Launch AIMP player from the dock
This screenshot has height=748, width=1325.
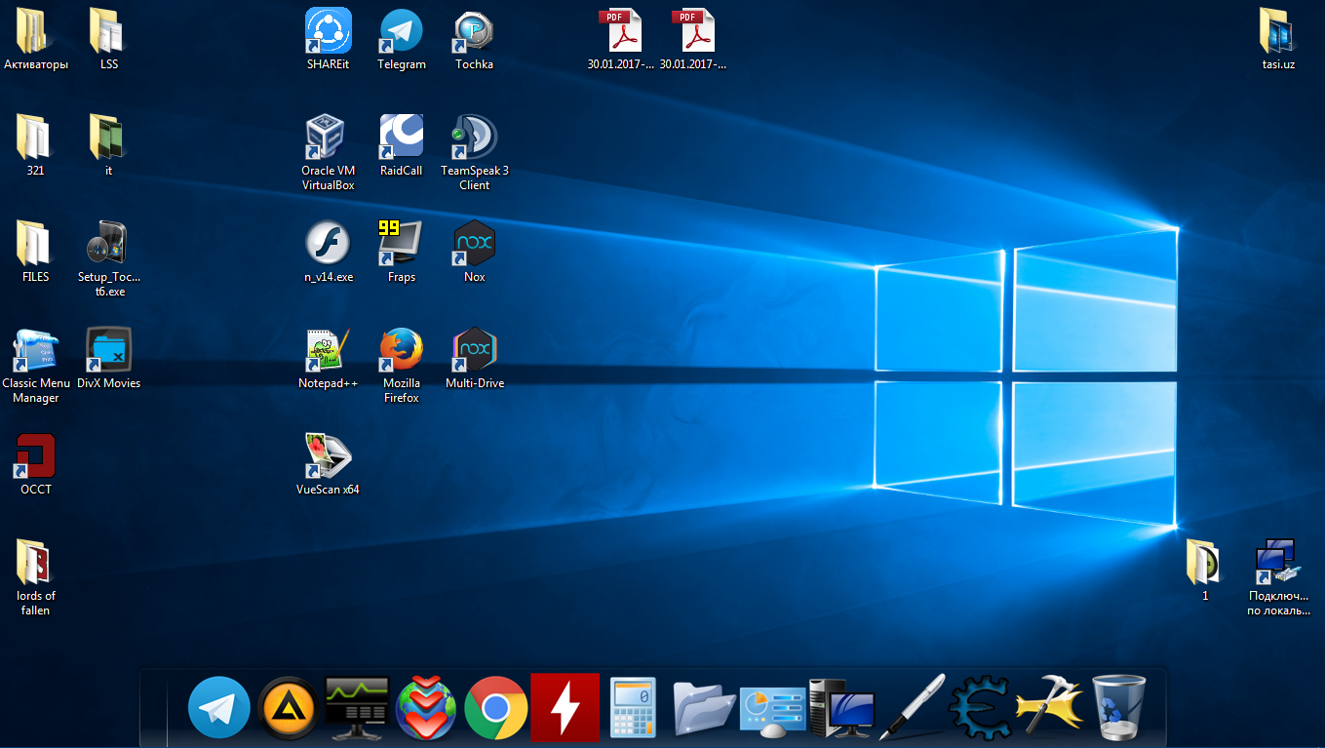(x=289, y=708)
